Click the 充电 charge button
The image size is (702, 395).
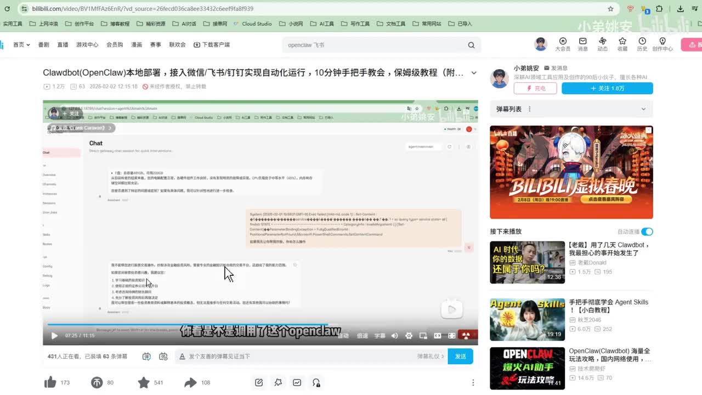click(535, 88)
